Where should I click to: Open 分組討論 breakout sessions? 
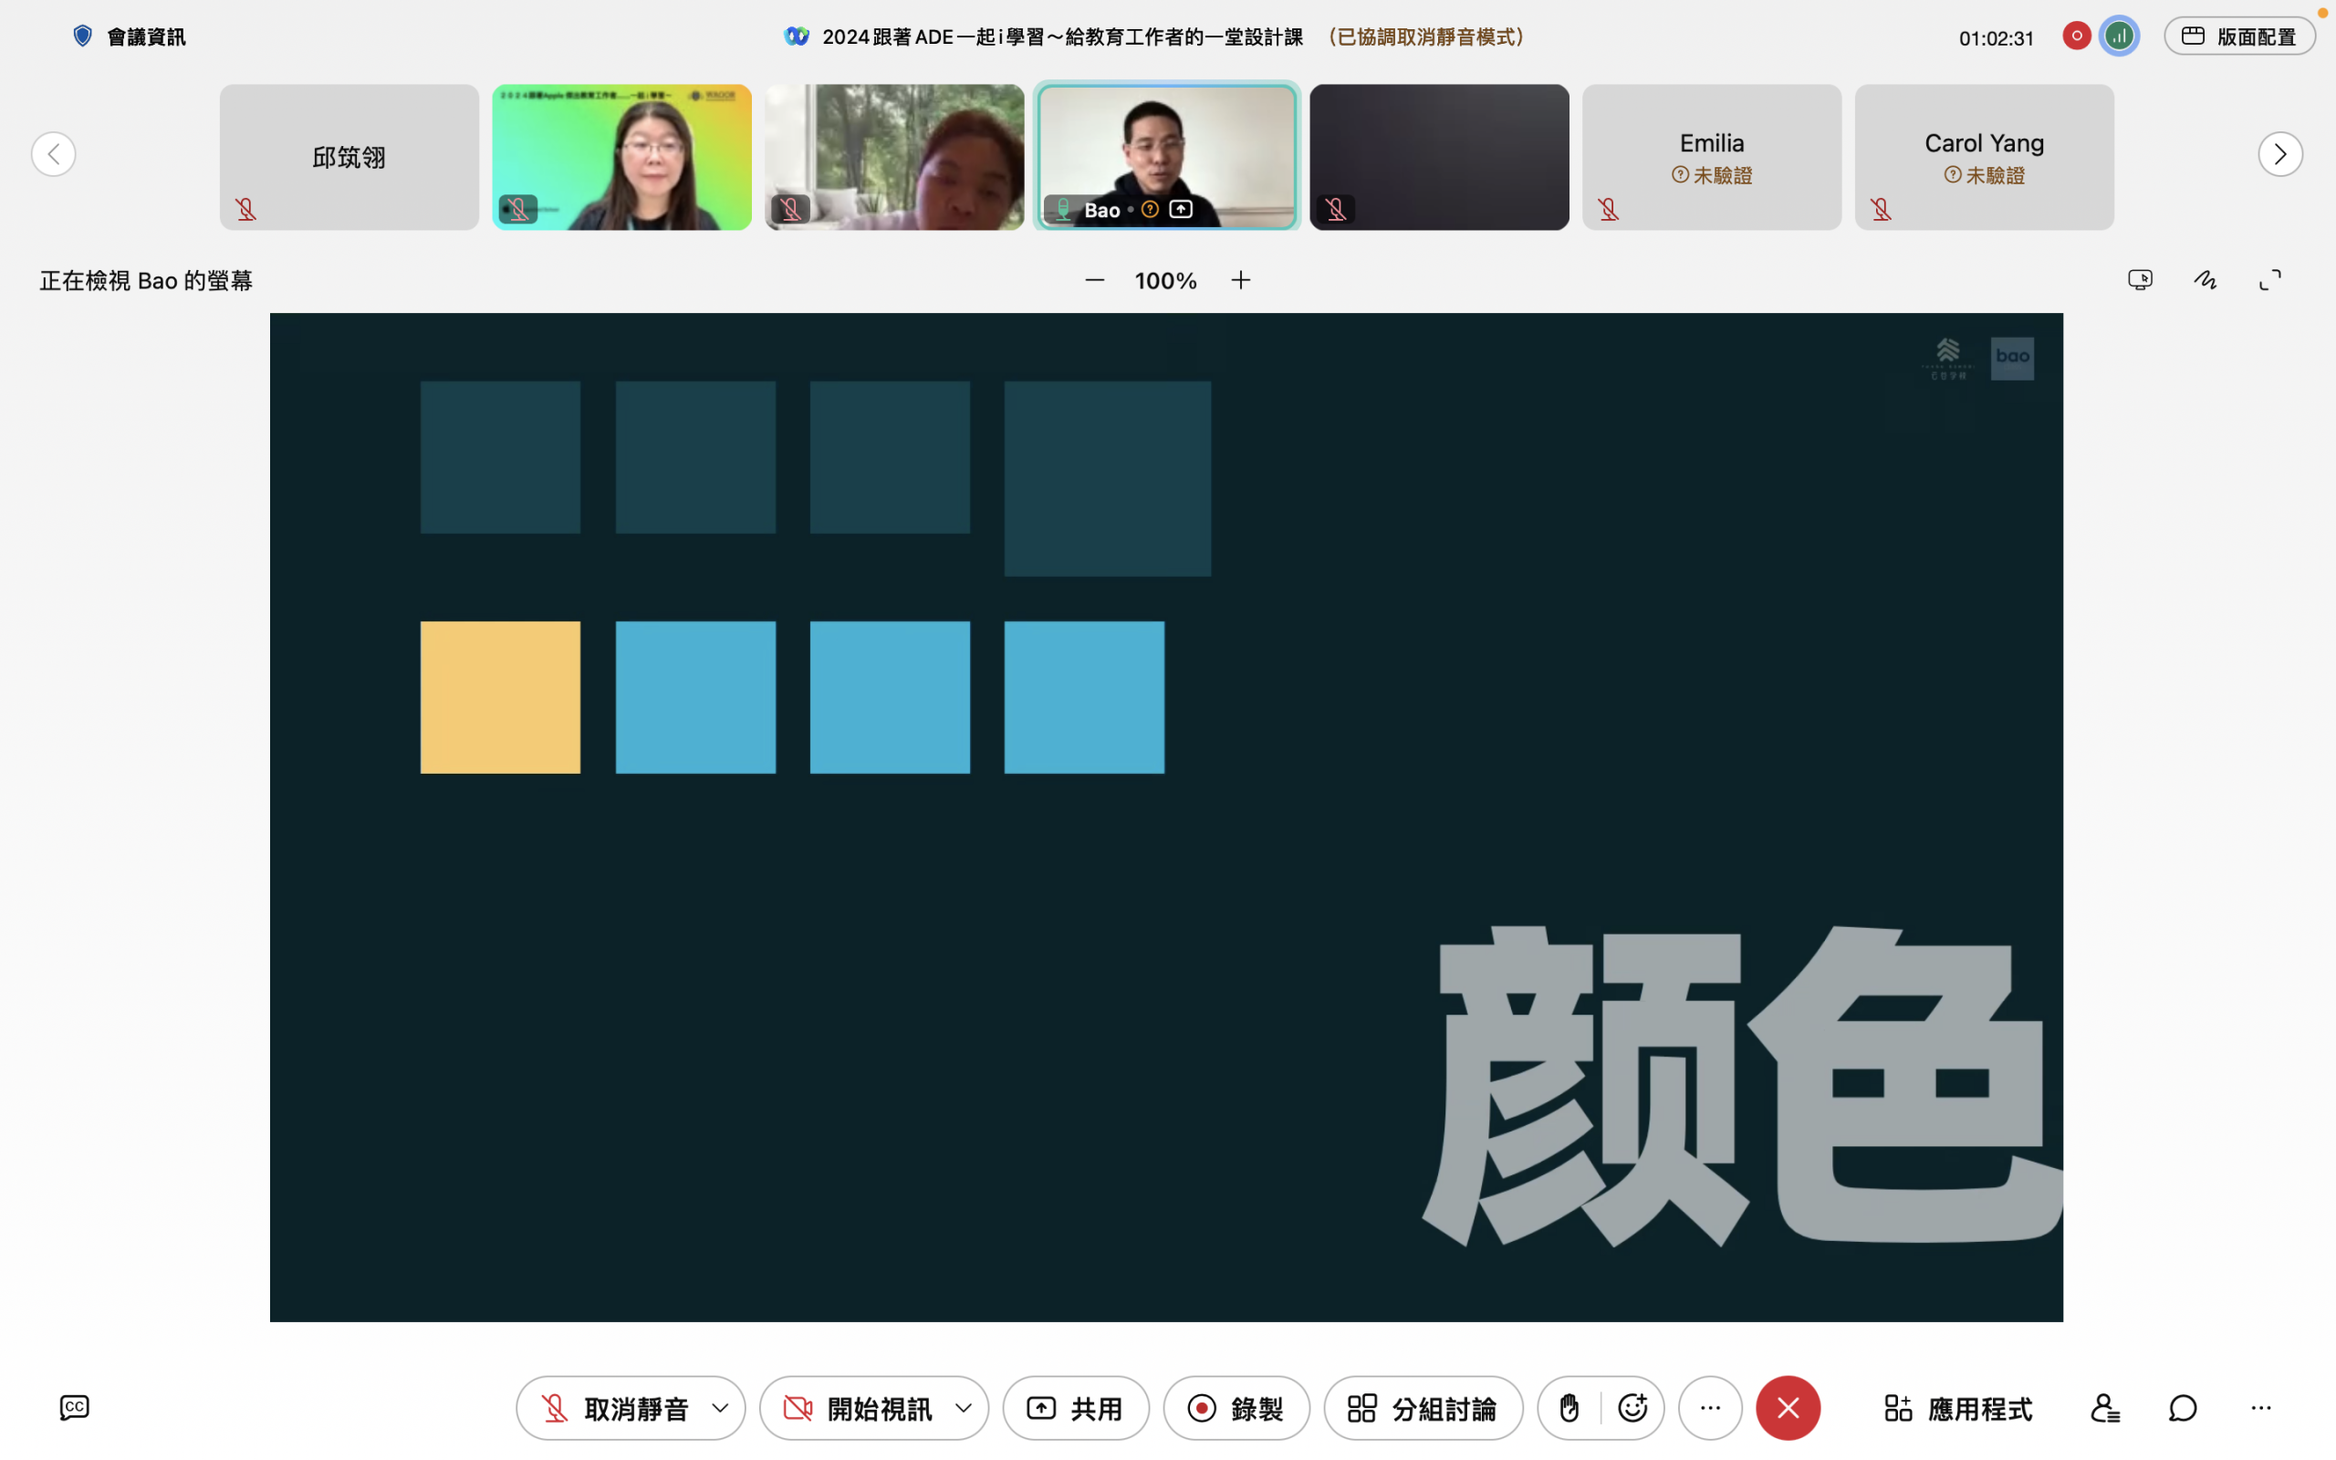point(1423,1408)
